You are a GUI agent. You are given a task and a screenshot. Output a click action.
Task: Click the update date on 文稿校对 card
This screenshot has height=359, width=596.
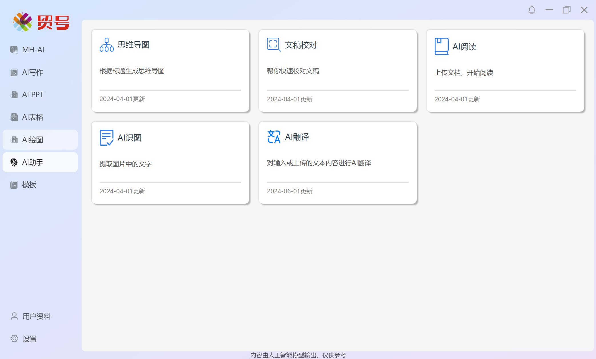(290, 99)
